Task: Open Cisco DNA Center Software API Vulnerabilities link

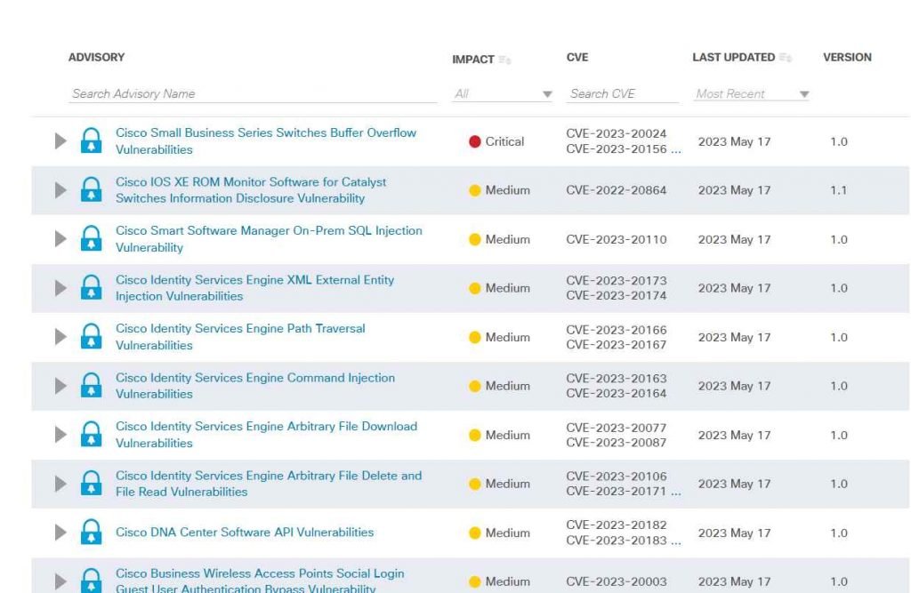Action: 245,533
